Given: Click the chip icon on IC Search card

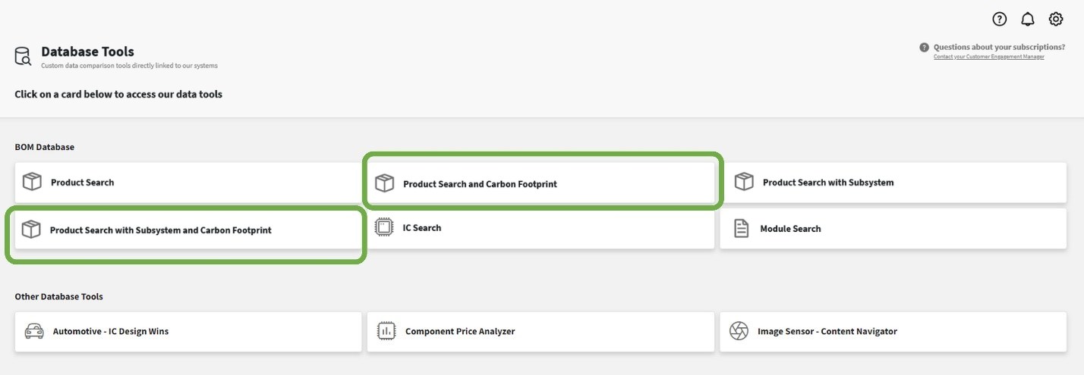Looking at the screenshot, I should 384,227.
